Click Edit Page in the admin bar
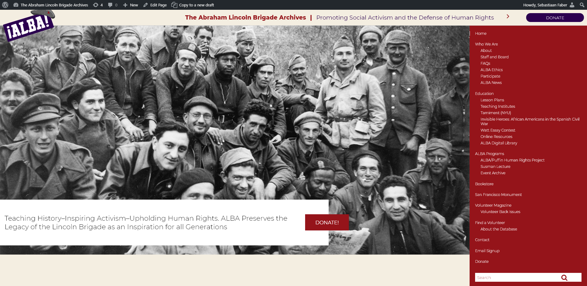587x286 pixels. click(x=155, y=5)
